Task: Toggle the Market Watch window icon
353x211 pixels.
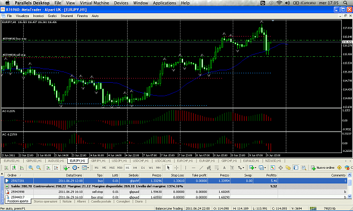Action: click(273, 168)
